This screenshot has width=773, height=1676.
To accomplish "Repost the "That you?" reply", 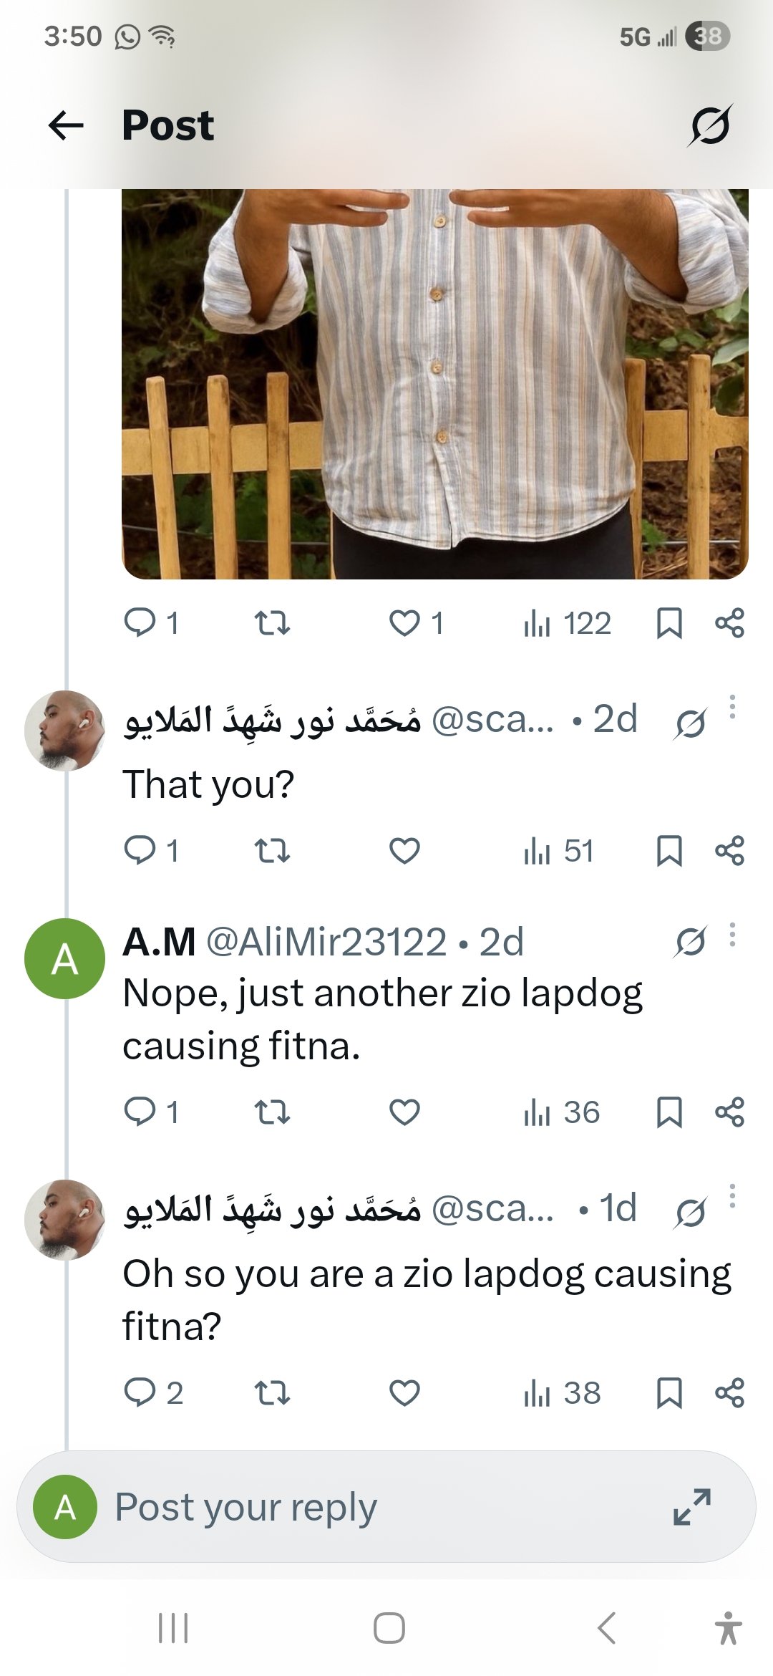I will 273,851.
